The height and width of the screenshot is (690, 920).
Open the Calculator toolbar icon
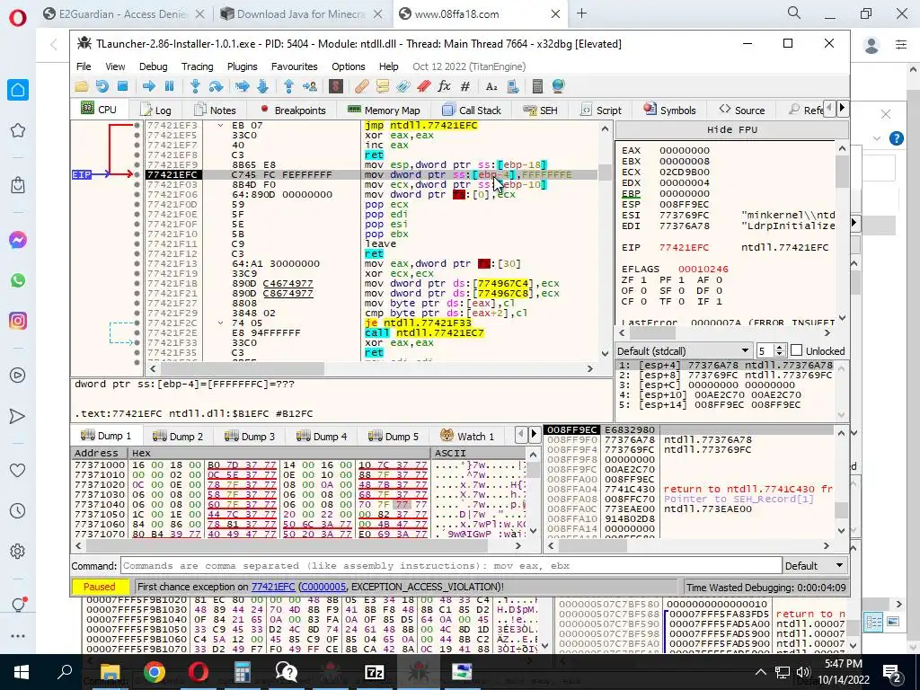click(x=537, y=87)
